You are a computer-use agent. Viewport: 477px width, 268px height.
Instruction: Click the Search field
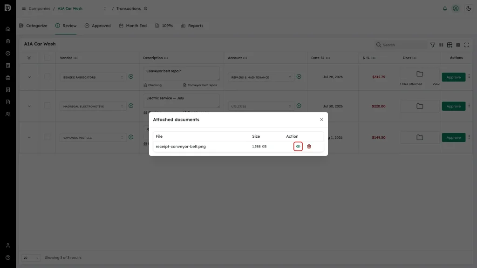point(401,45)
